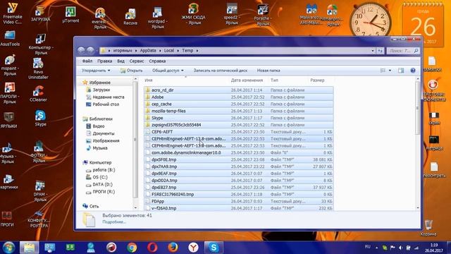The width and height of the screenshot is (451, 254).
Task: Open the CCleaner desktop shortcut
Action: tap(38, 94)
